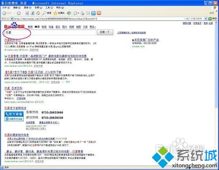The width and height of the screenshot is (219, 170).
Task: Go to the Home page icon
Action: coord(38,13)
